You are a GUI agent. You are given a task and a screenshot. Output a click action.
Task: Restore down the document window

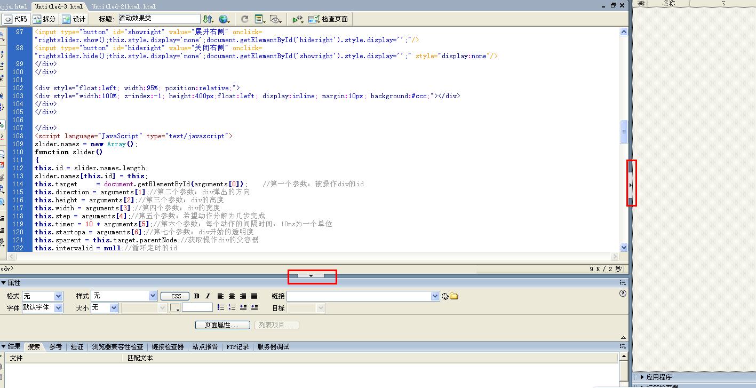pos(613,5)
